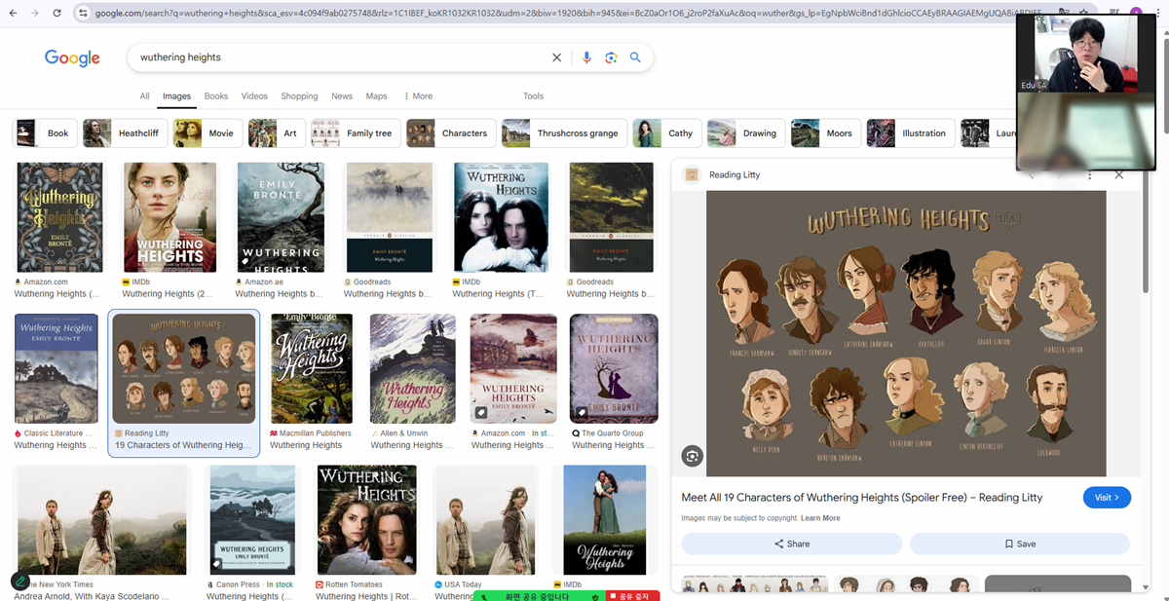Filter images by Thrushcross grange chip
Image resolution: width=1169 pixels, height=601 pixels.
pos(564,133)
